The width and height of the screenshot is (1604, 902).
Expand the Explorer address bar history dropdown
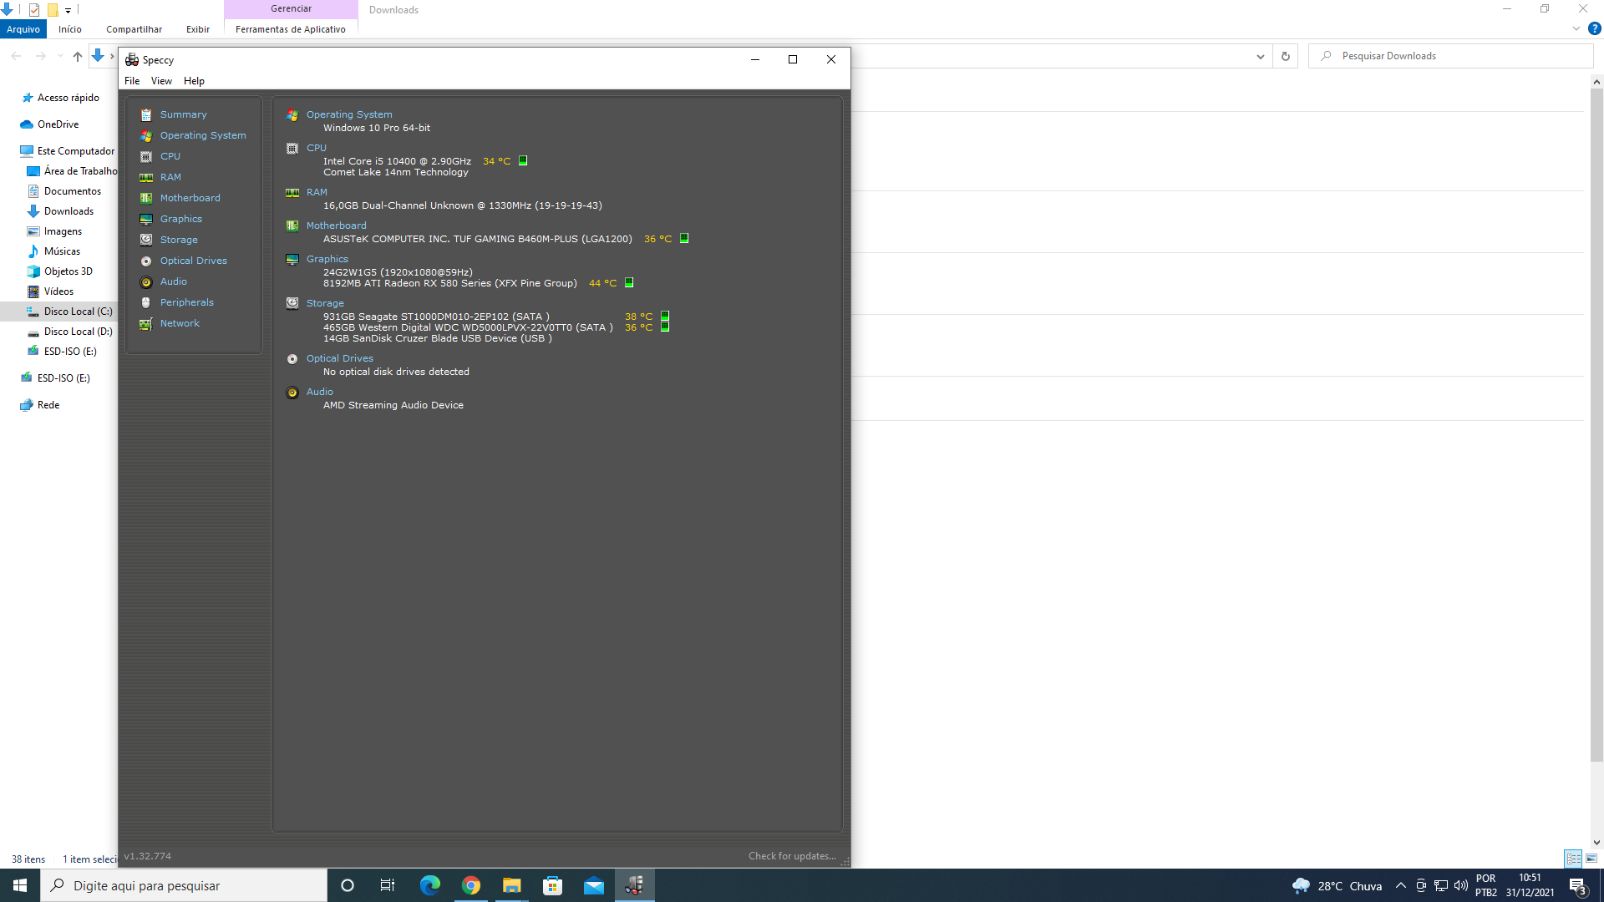point(1260,56)
